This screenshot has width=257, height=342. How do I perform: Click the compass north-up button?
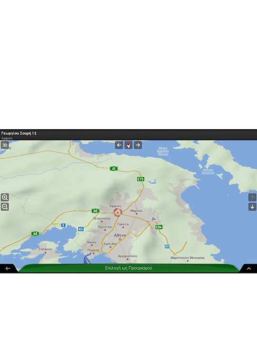(x=128, y=145)
